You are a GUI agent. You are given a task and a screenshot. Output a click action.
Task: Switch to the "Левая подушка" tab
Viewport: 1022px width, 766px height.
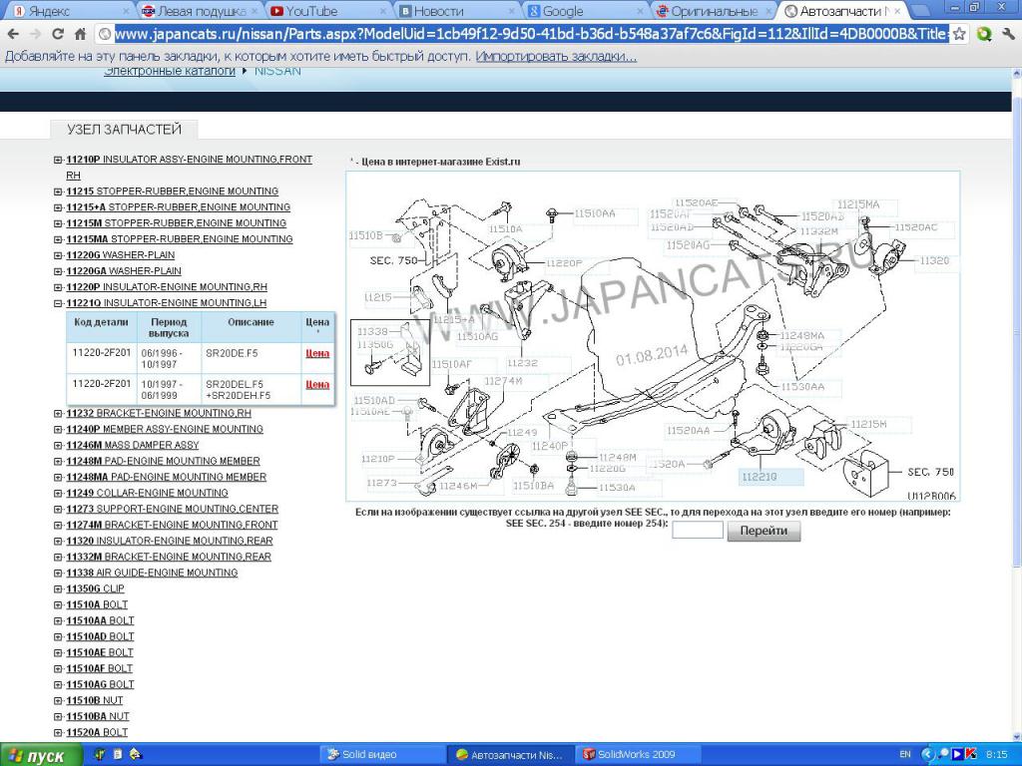(x=198, y=10)
